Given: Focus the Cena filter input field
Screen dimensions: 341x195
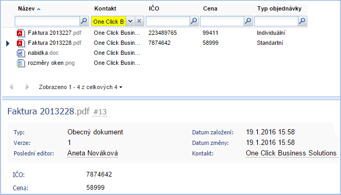Looking at the screenshot, I should [222, 21].
